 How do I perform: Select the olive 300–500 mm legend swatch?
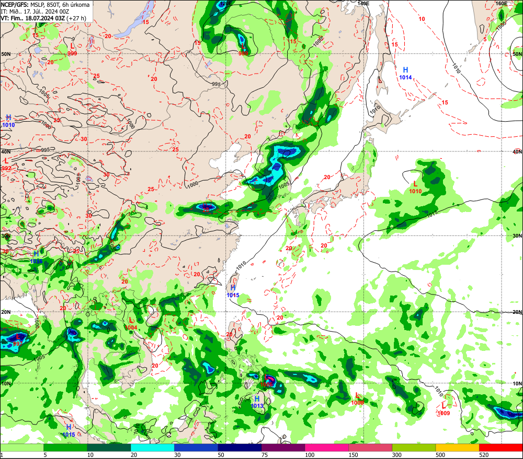414,448
